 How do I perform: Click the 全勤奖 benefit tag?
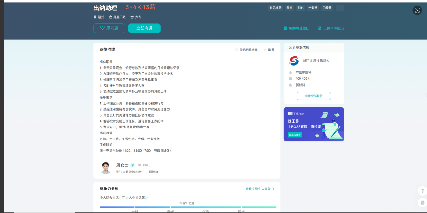coord(313,8)
